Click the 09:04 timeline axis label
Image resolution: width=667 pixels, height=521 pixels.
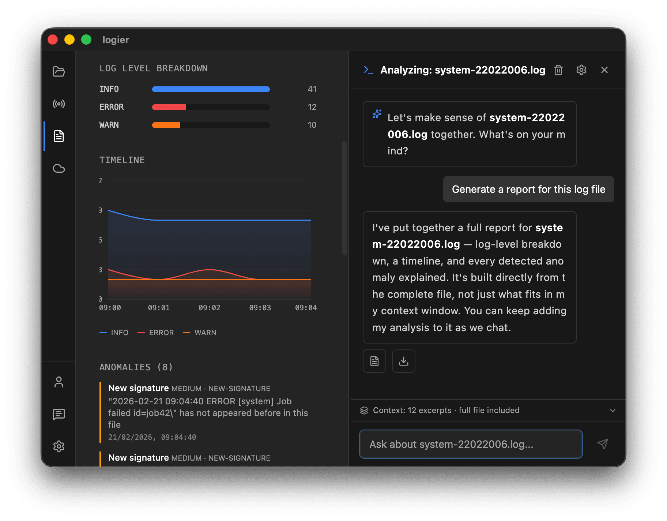[x=306, y=308]
